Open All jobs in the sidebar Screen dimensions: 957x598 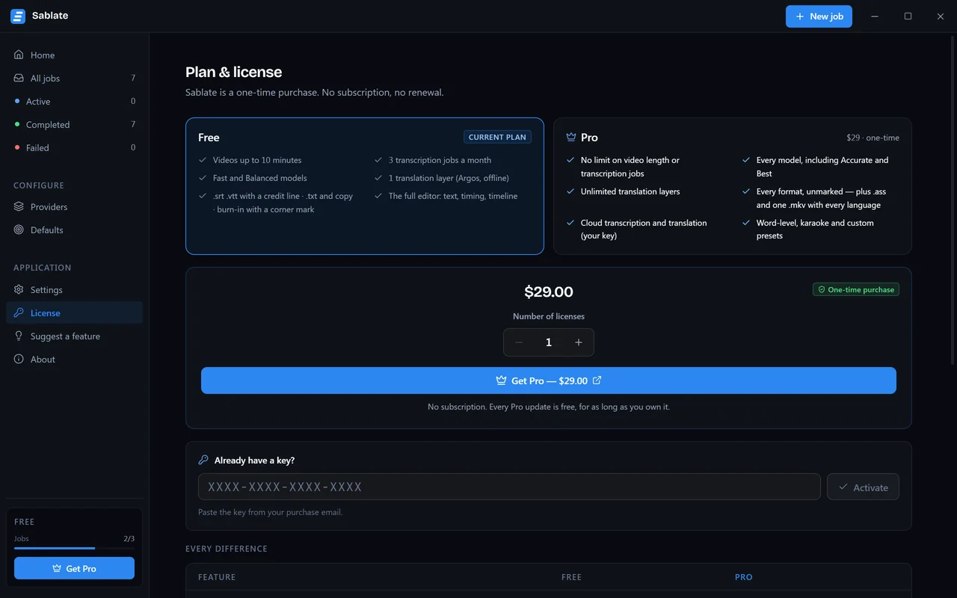tap(74, 78)
